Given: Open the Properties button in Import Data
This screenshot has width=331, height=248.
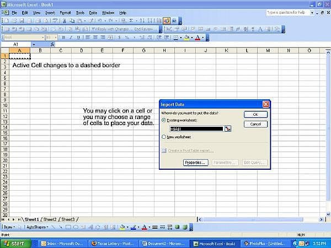Looking at the screenshot, I should point(195,163).
